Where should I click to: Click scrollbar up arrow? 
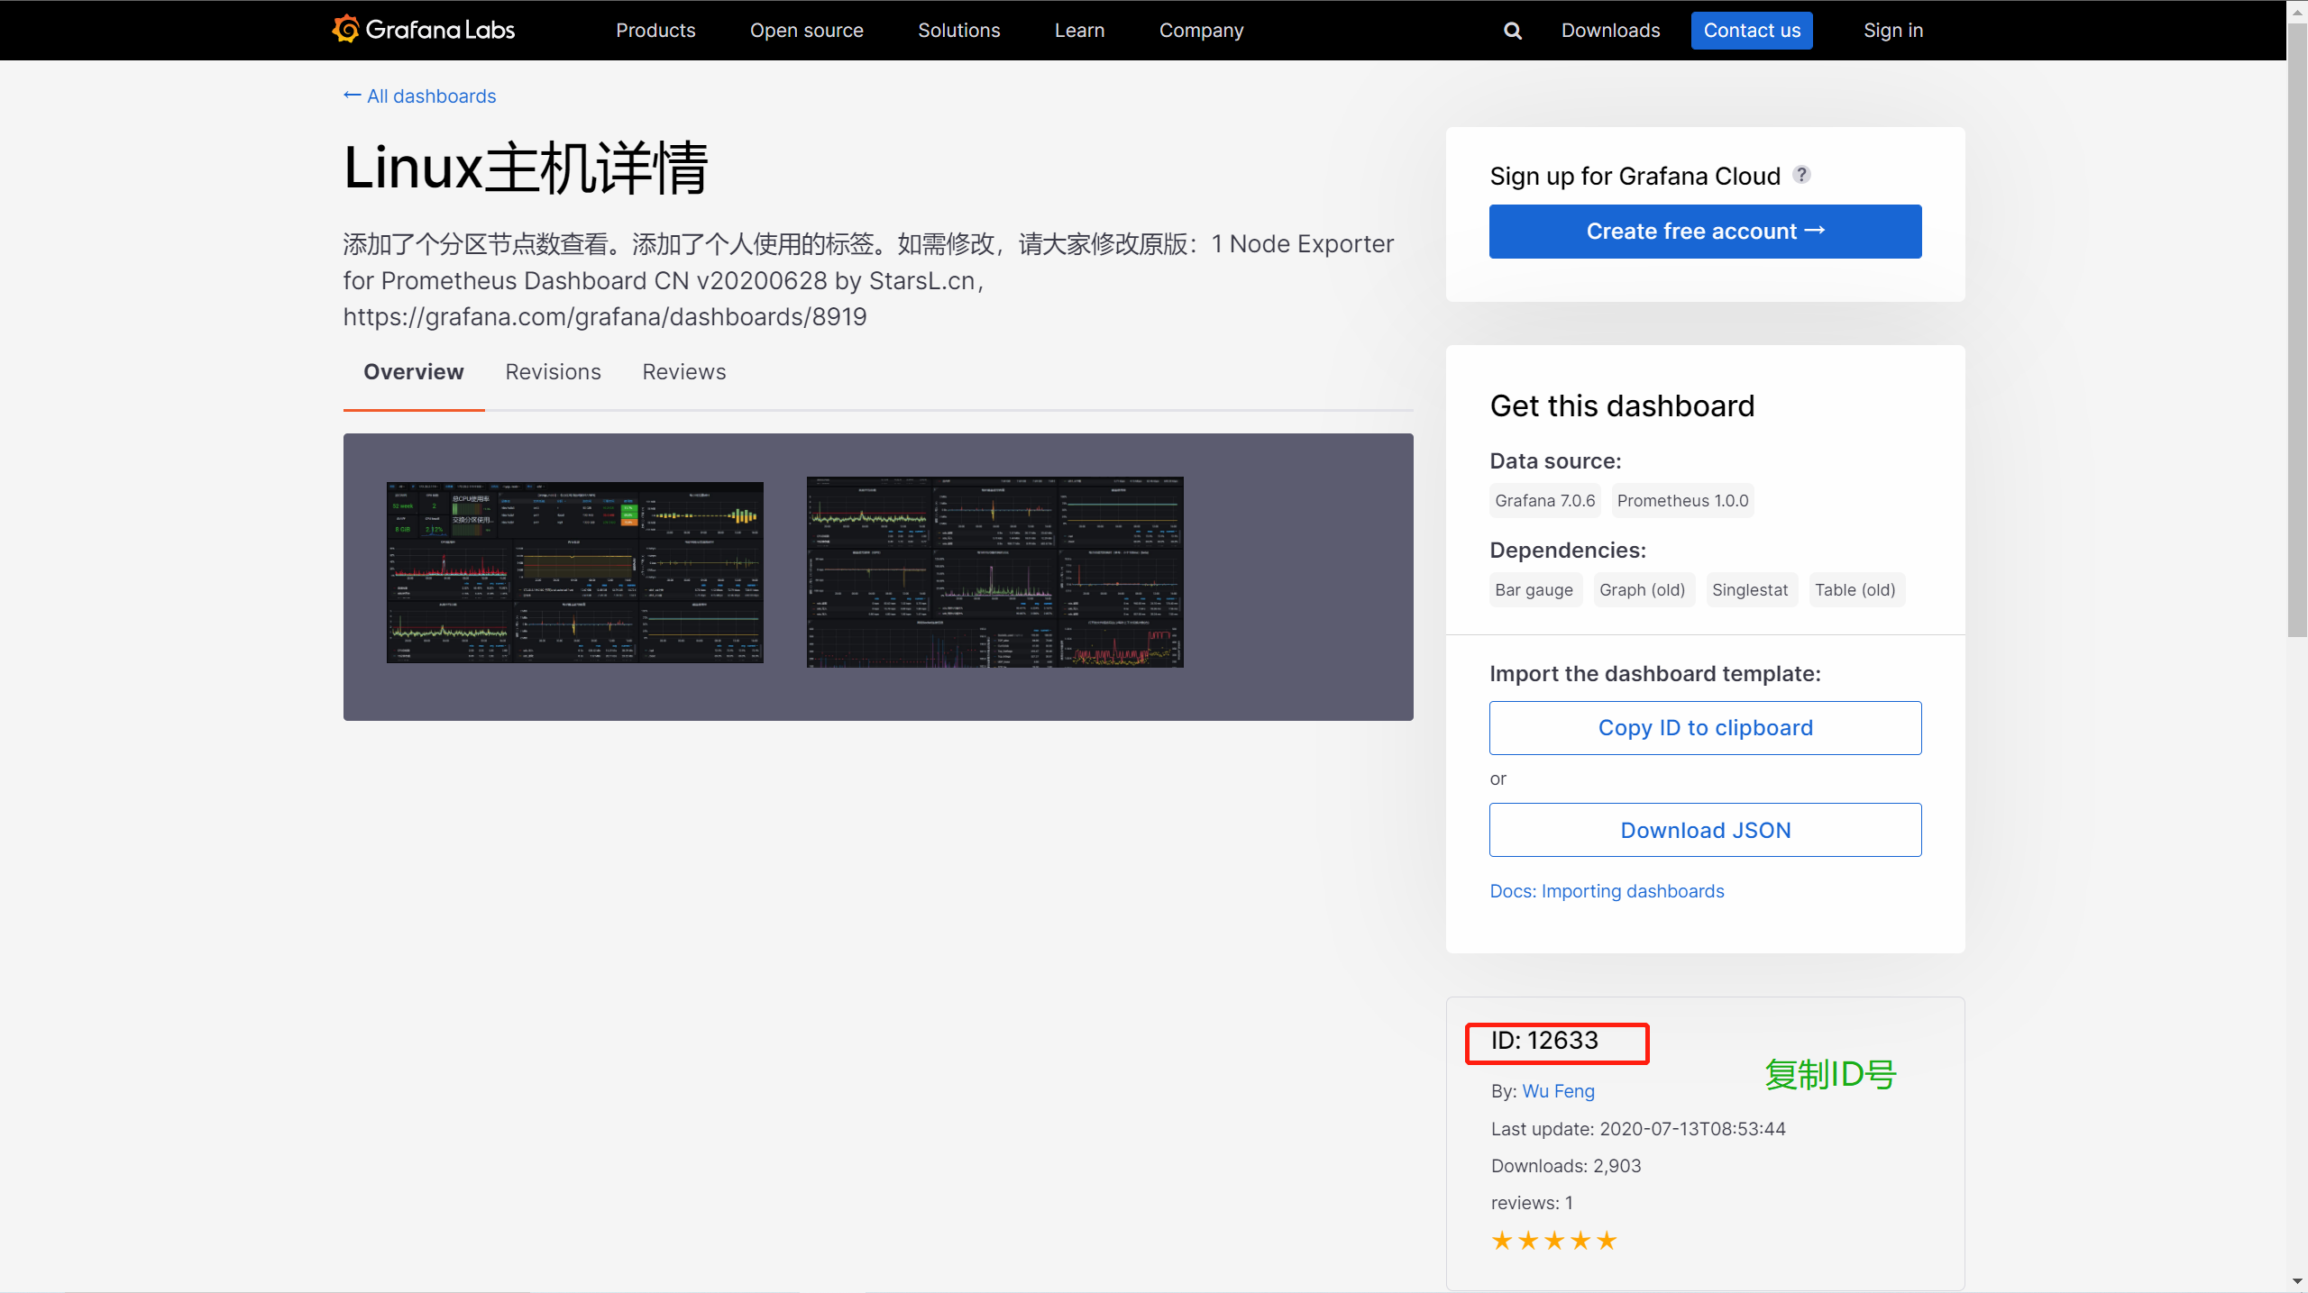pos(2296,11)
